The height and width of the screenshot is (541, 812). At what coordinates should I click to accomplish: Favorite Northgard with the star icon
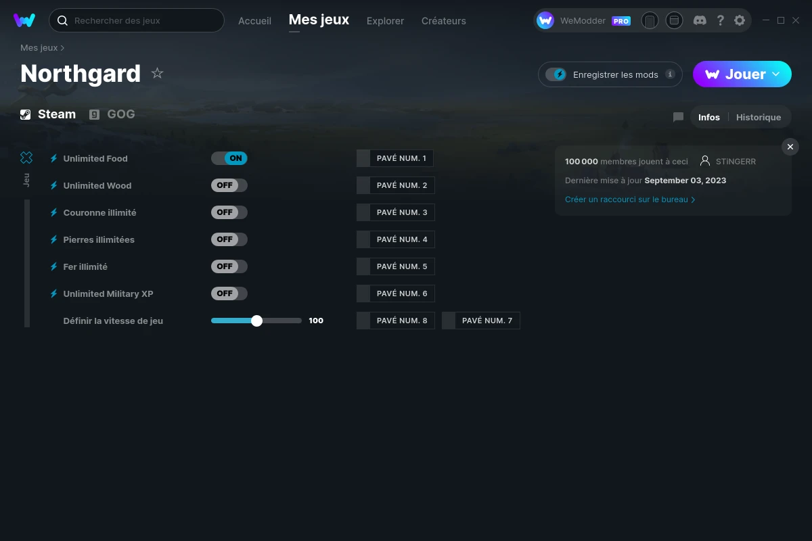point(157,73)
